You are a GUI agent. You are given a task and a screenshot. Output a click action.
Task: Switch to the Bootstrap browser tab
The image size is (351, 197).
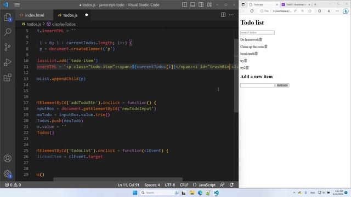click(x=296, y=4)
